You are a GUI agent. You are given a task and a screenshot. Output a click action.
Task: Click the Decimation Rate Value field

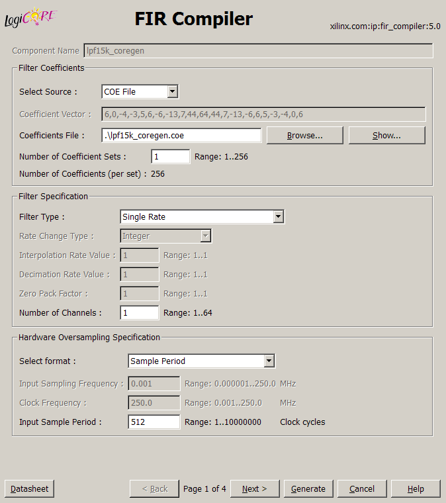tap(140, 275)
